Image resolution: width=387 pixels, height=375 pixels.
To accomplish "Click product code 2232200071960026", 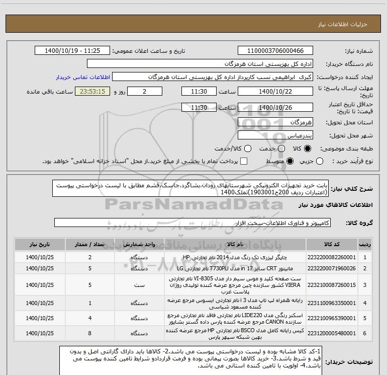I will point(332,268).
